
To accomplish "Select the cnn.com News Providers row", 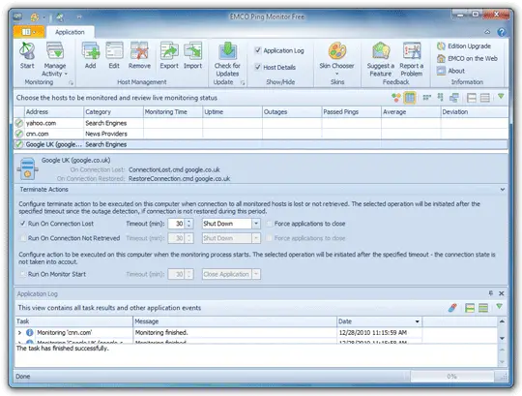I will pyautogui.click(x=261, y=134).
